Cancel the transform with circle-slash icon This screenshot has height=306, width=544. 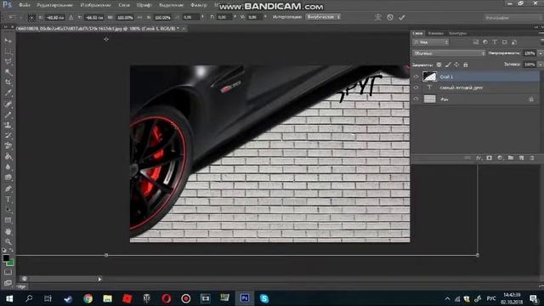click(x=390, y=17)
